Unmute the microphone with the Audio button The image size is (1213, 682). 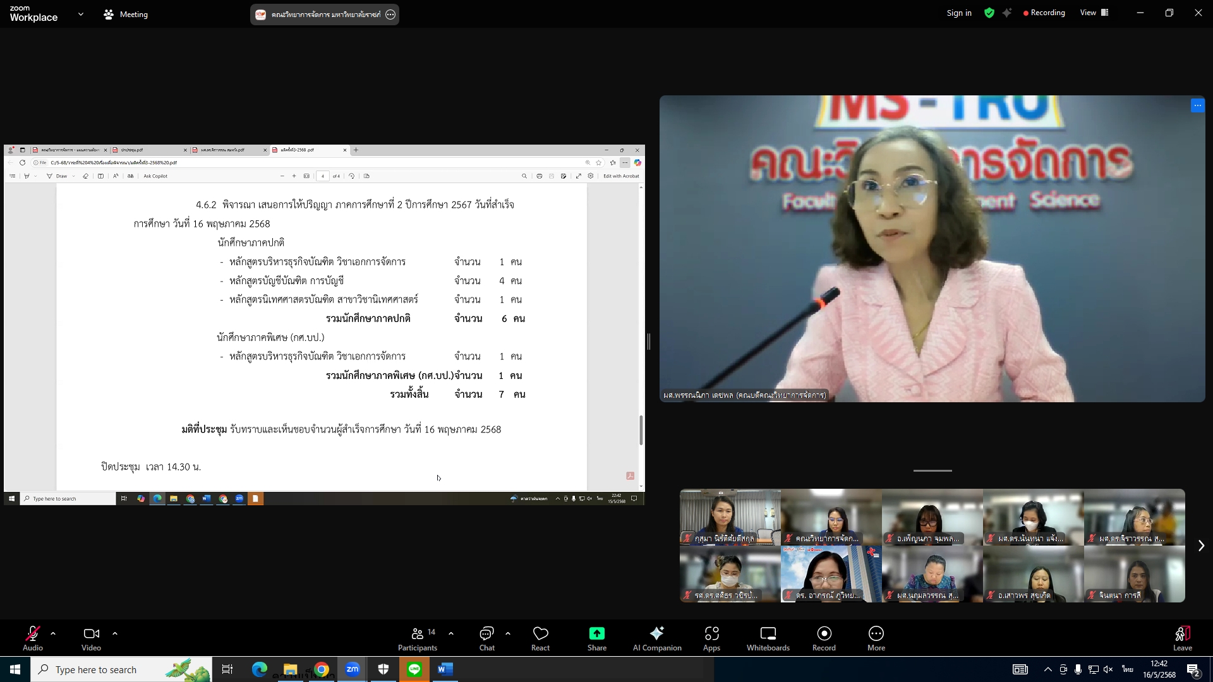33,638
